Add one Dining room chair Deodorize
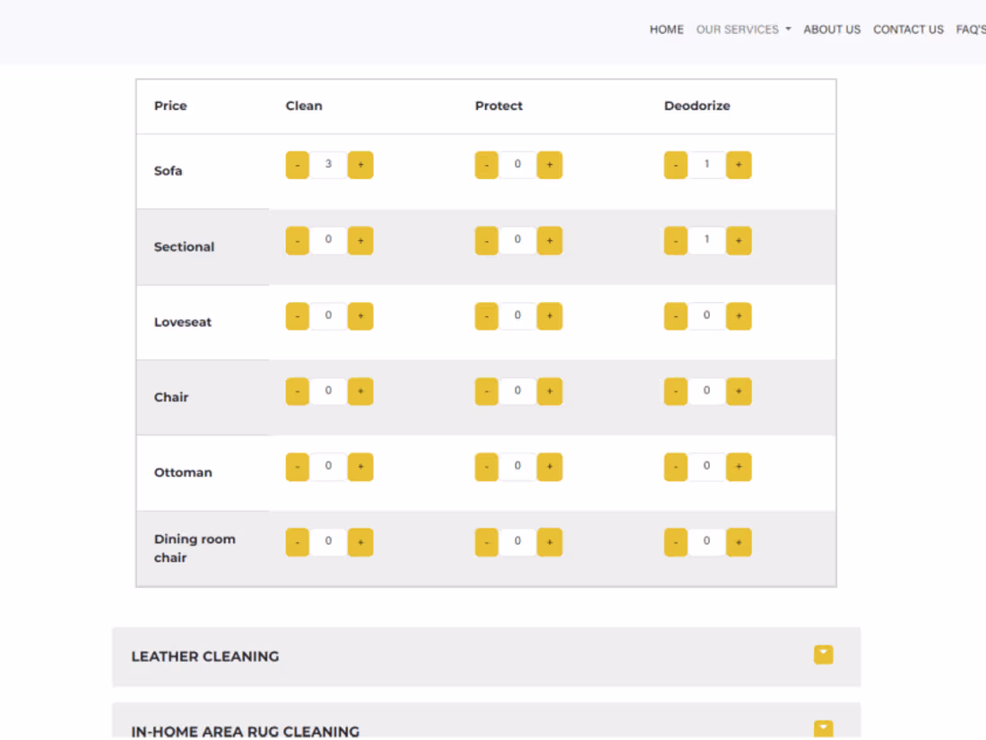The image size is (986, 740). [x=739, y=541]
